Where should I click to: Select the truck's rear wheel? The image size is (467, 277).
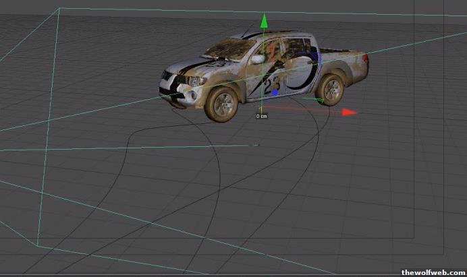pyautogui.click(x=330, y=89)
